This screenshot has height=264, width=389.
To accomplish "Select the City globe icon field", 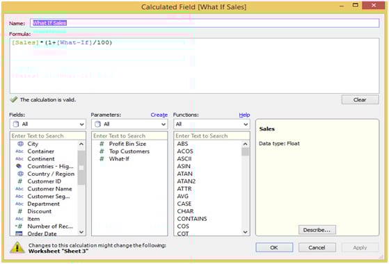I will [20, 144].
